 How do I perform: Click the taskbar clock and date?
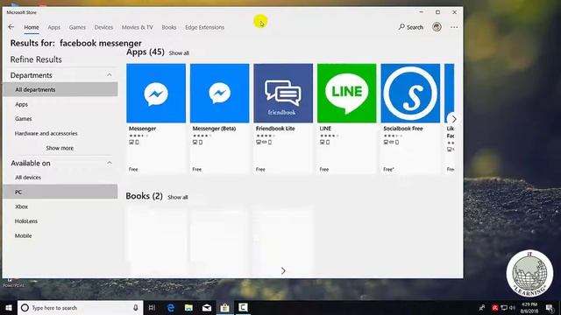pyautogui.click(x=529, y=308)
